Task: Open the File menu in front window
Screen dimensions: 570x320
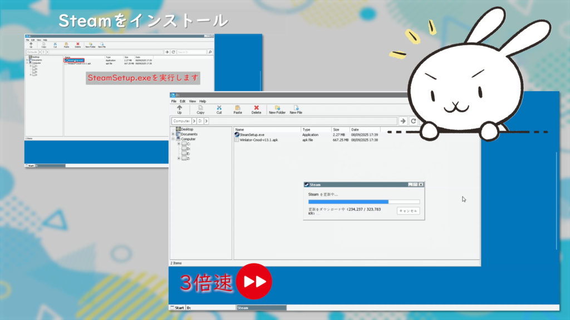Action: 174,101
